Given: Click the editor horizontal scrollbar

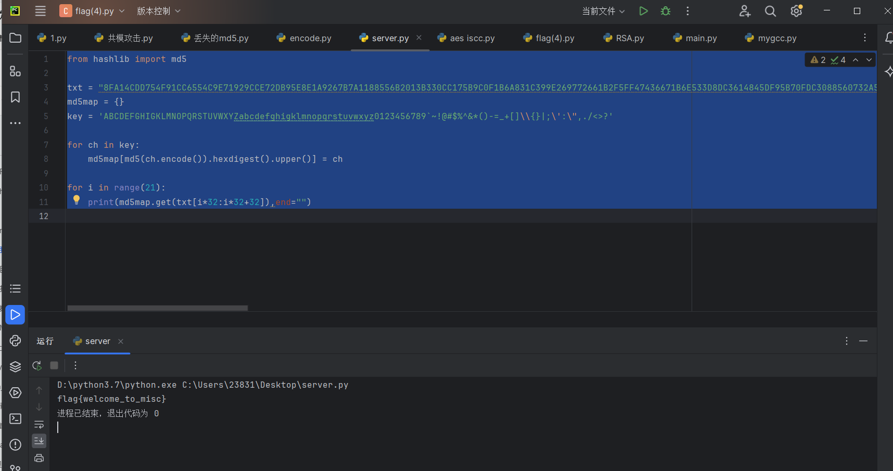Looking at the screenshot, I should coord(158,308).
